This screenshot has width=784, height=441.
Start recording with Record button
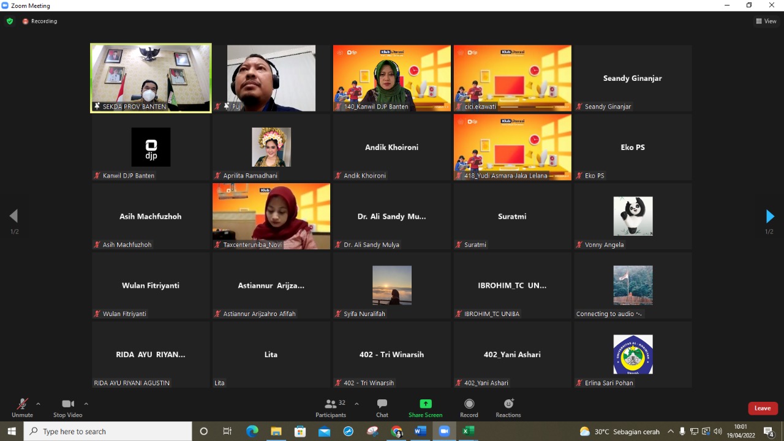pos(469,407)
